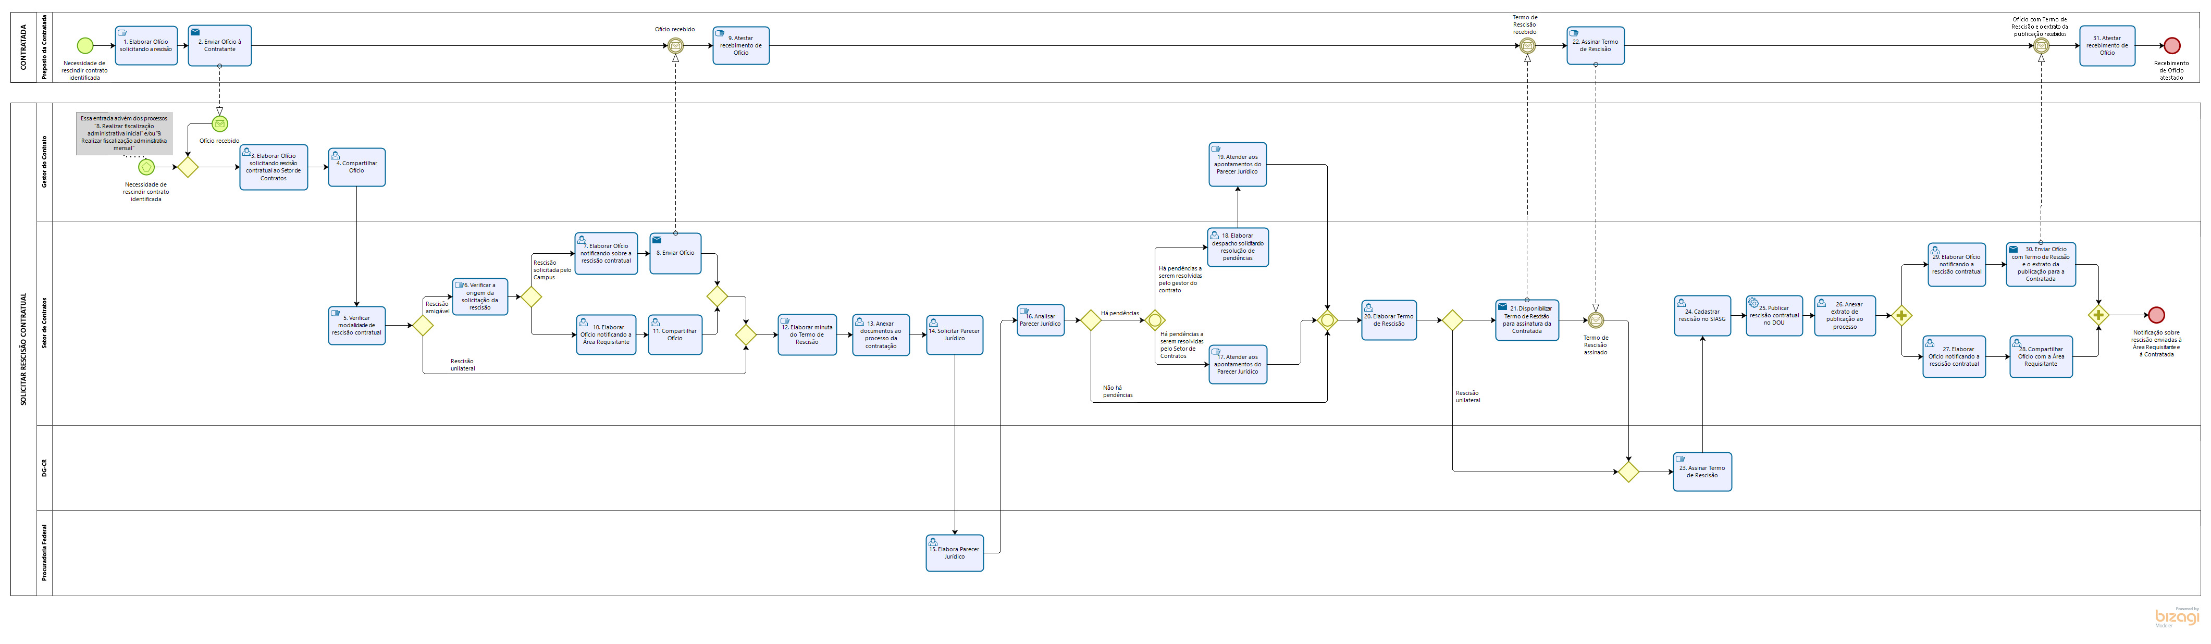Select task '24. Cadastrar rescisão no SIASG'
The image size is (2211, 644).
click(x=1702, y=315)
